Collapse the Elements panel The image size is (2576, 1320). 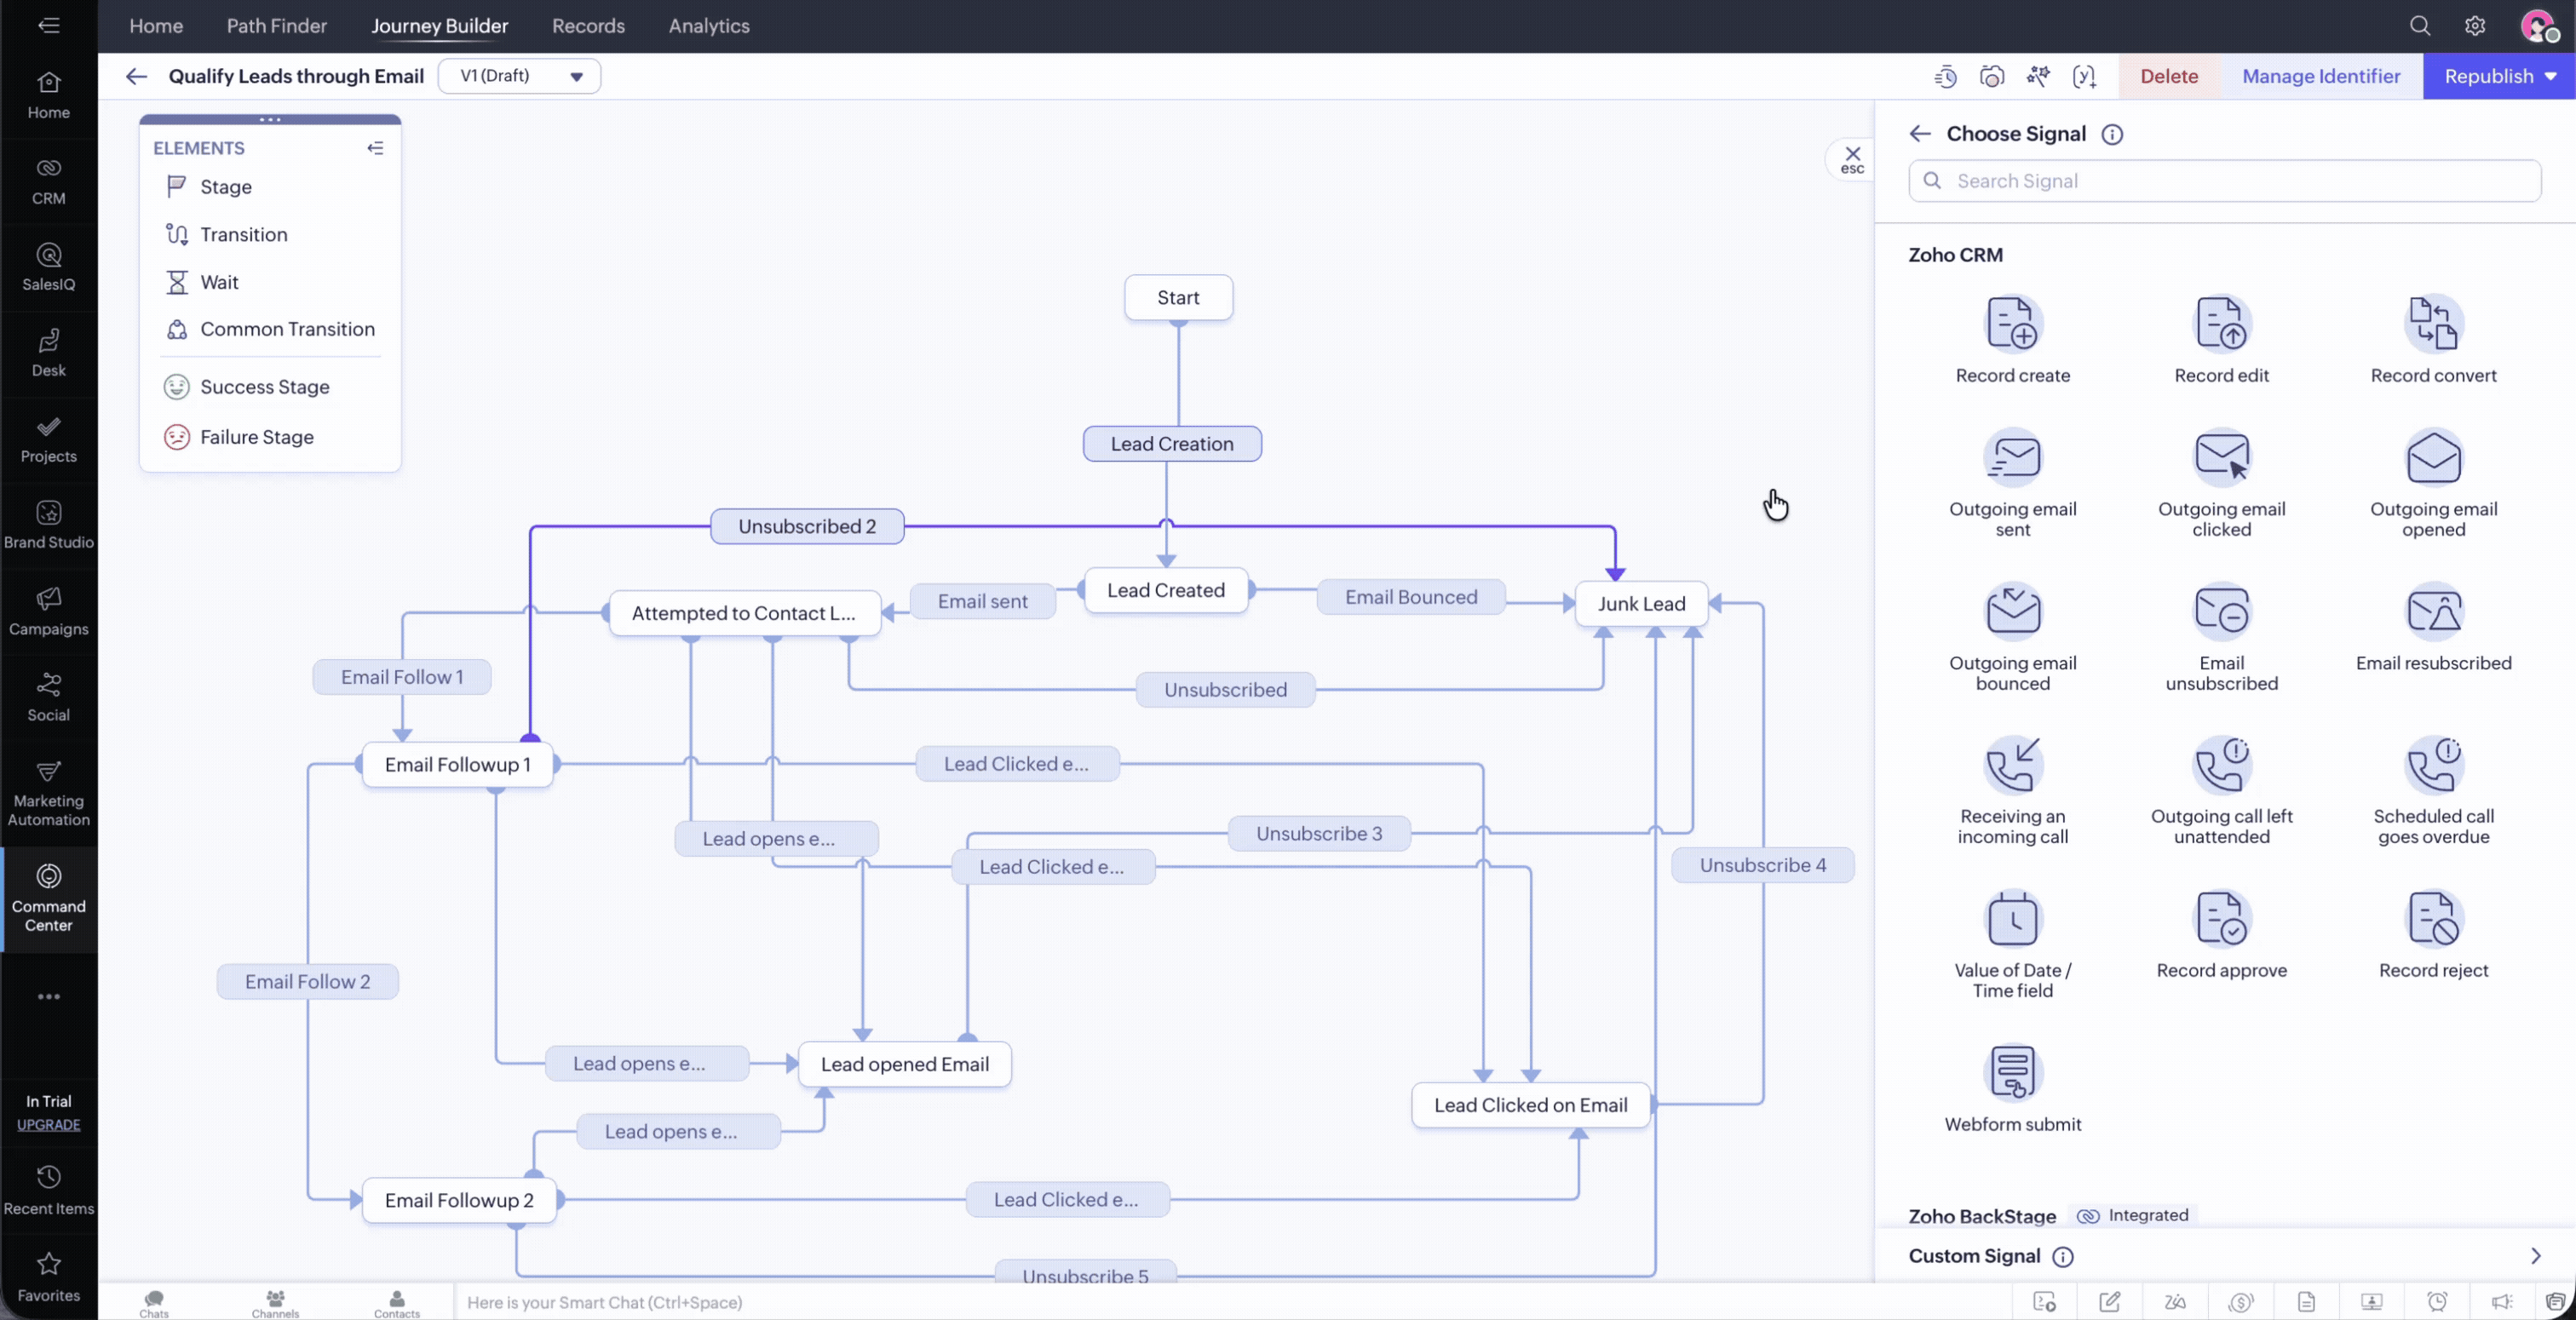(x=375, y=148)
